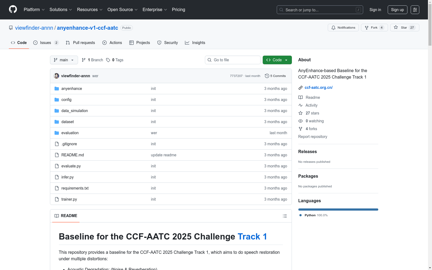Switch to the Actions tab

click(x=112, y=43)
